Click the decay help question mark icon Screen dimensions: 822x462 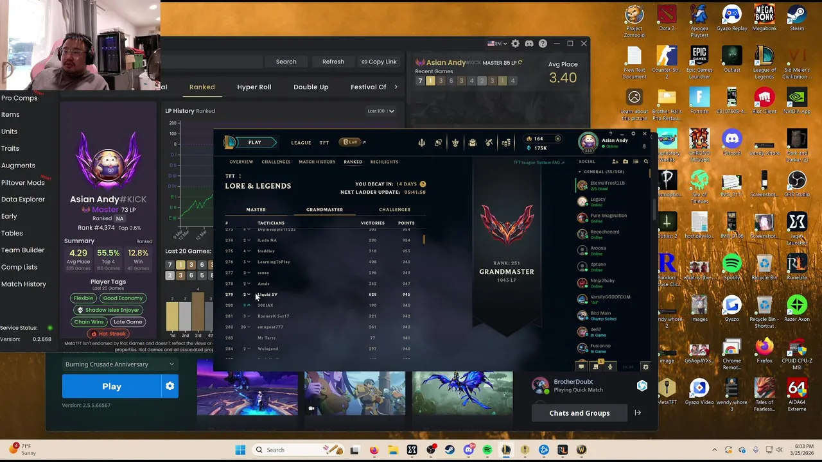423,184
